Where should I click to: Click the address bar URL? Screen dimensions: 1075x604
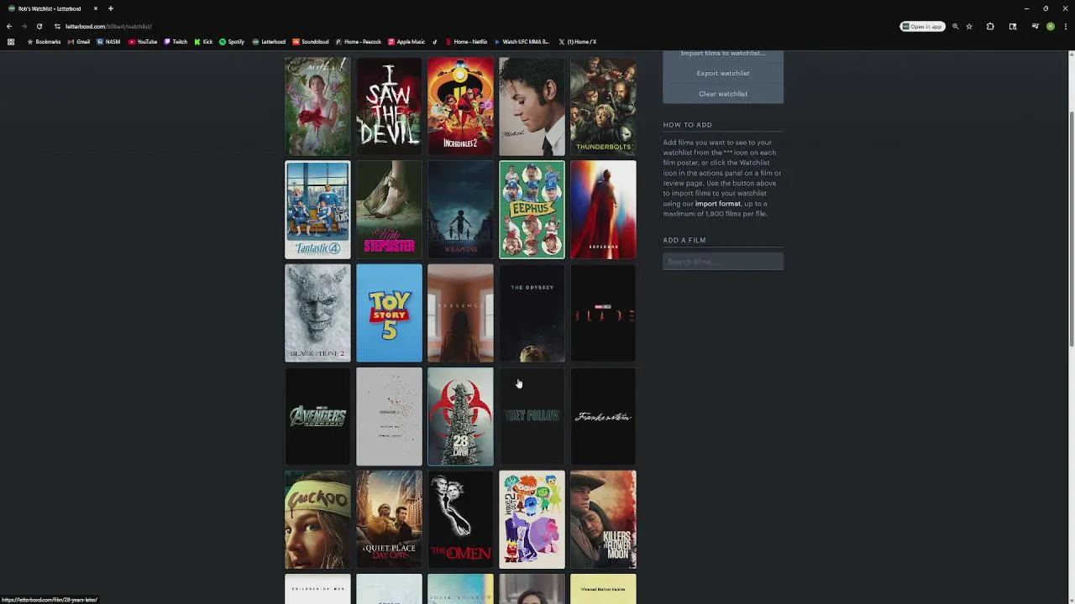pos(108,26)
